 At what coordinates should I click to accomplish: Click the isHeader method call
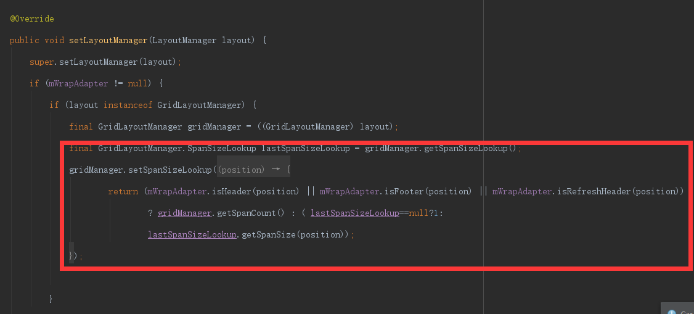[x=231, y=192]
